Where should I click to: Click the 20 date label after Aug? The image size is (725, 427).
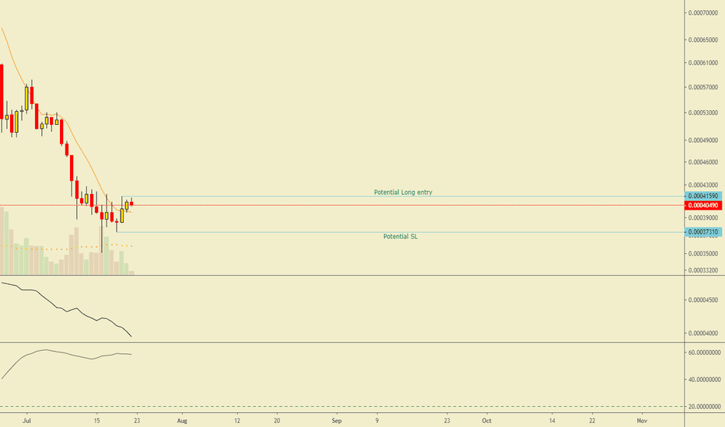pos(277,421)
